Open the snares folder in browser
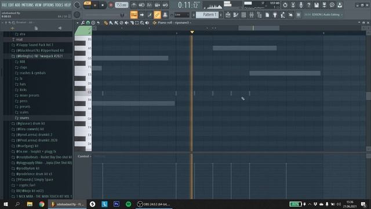 [22, 118]
